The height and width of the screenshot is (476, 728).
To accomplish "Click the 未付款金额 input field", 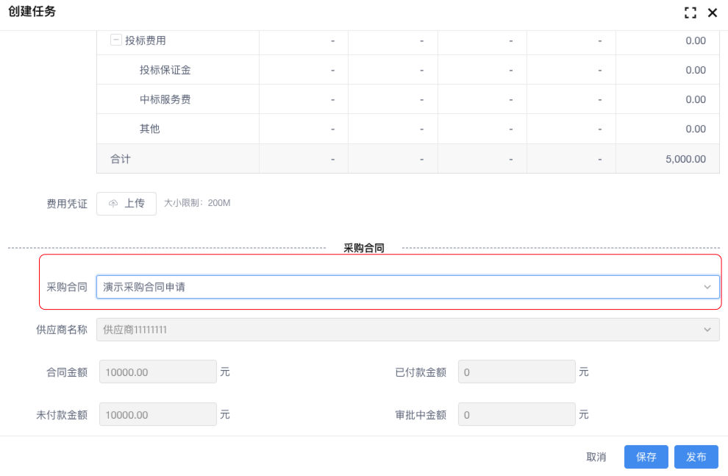I will pyautogui.click(x=157, y=415).
